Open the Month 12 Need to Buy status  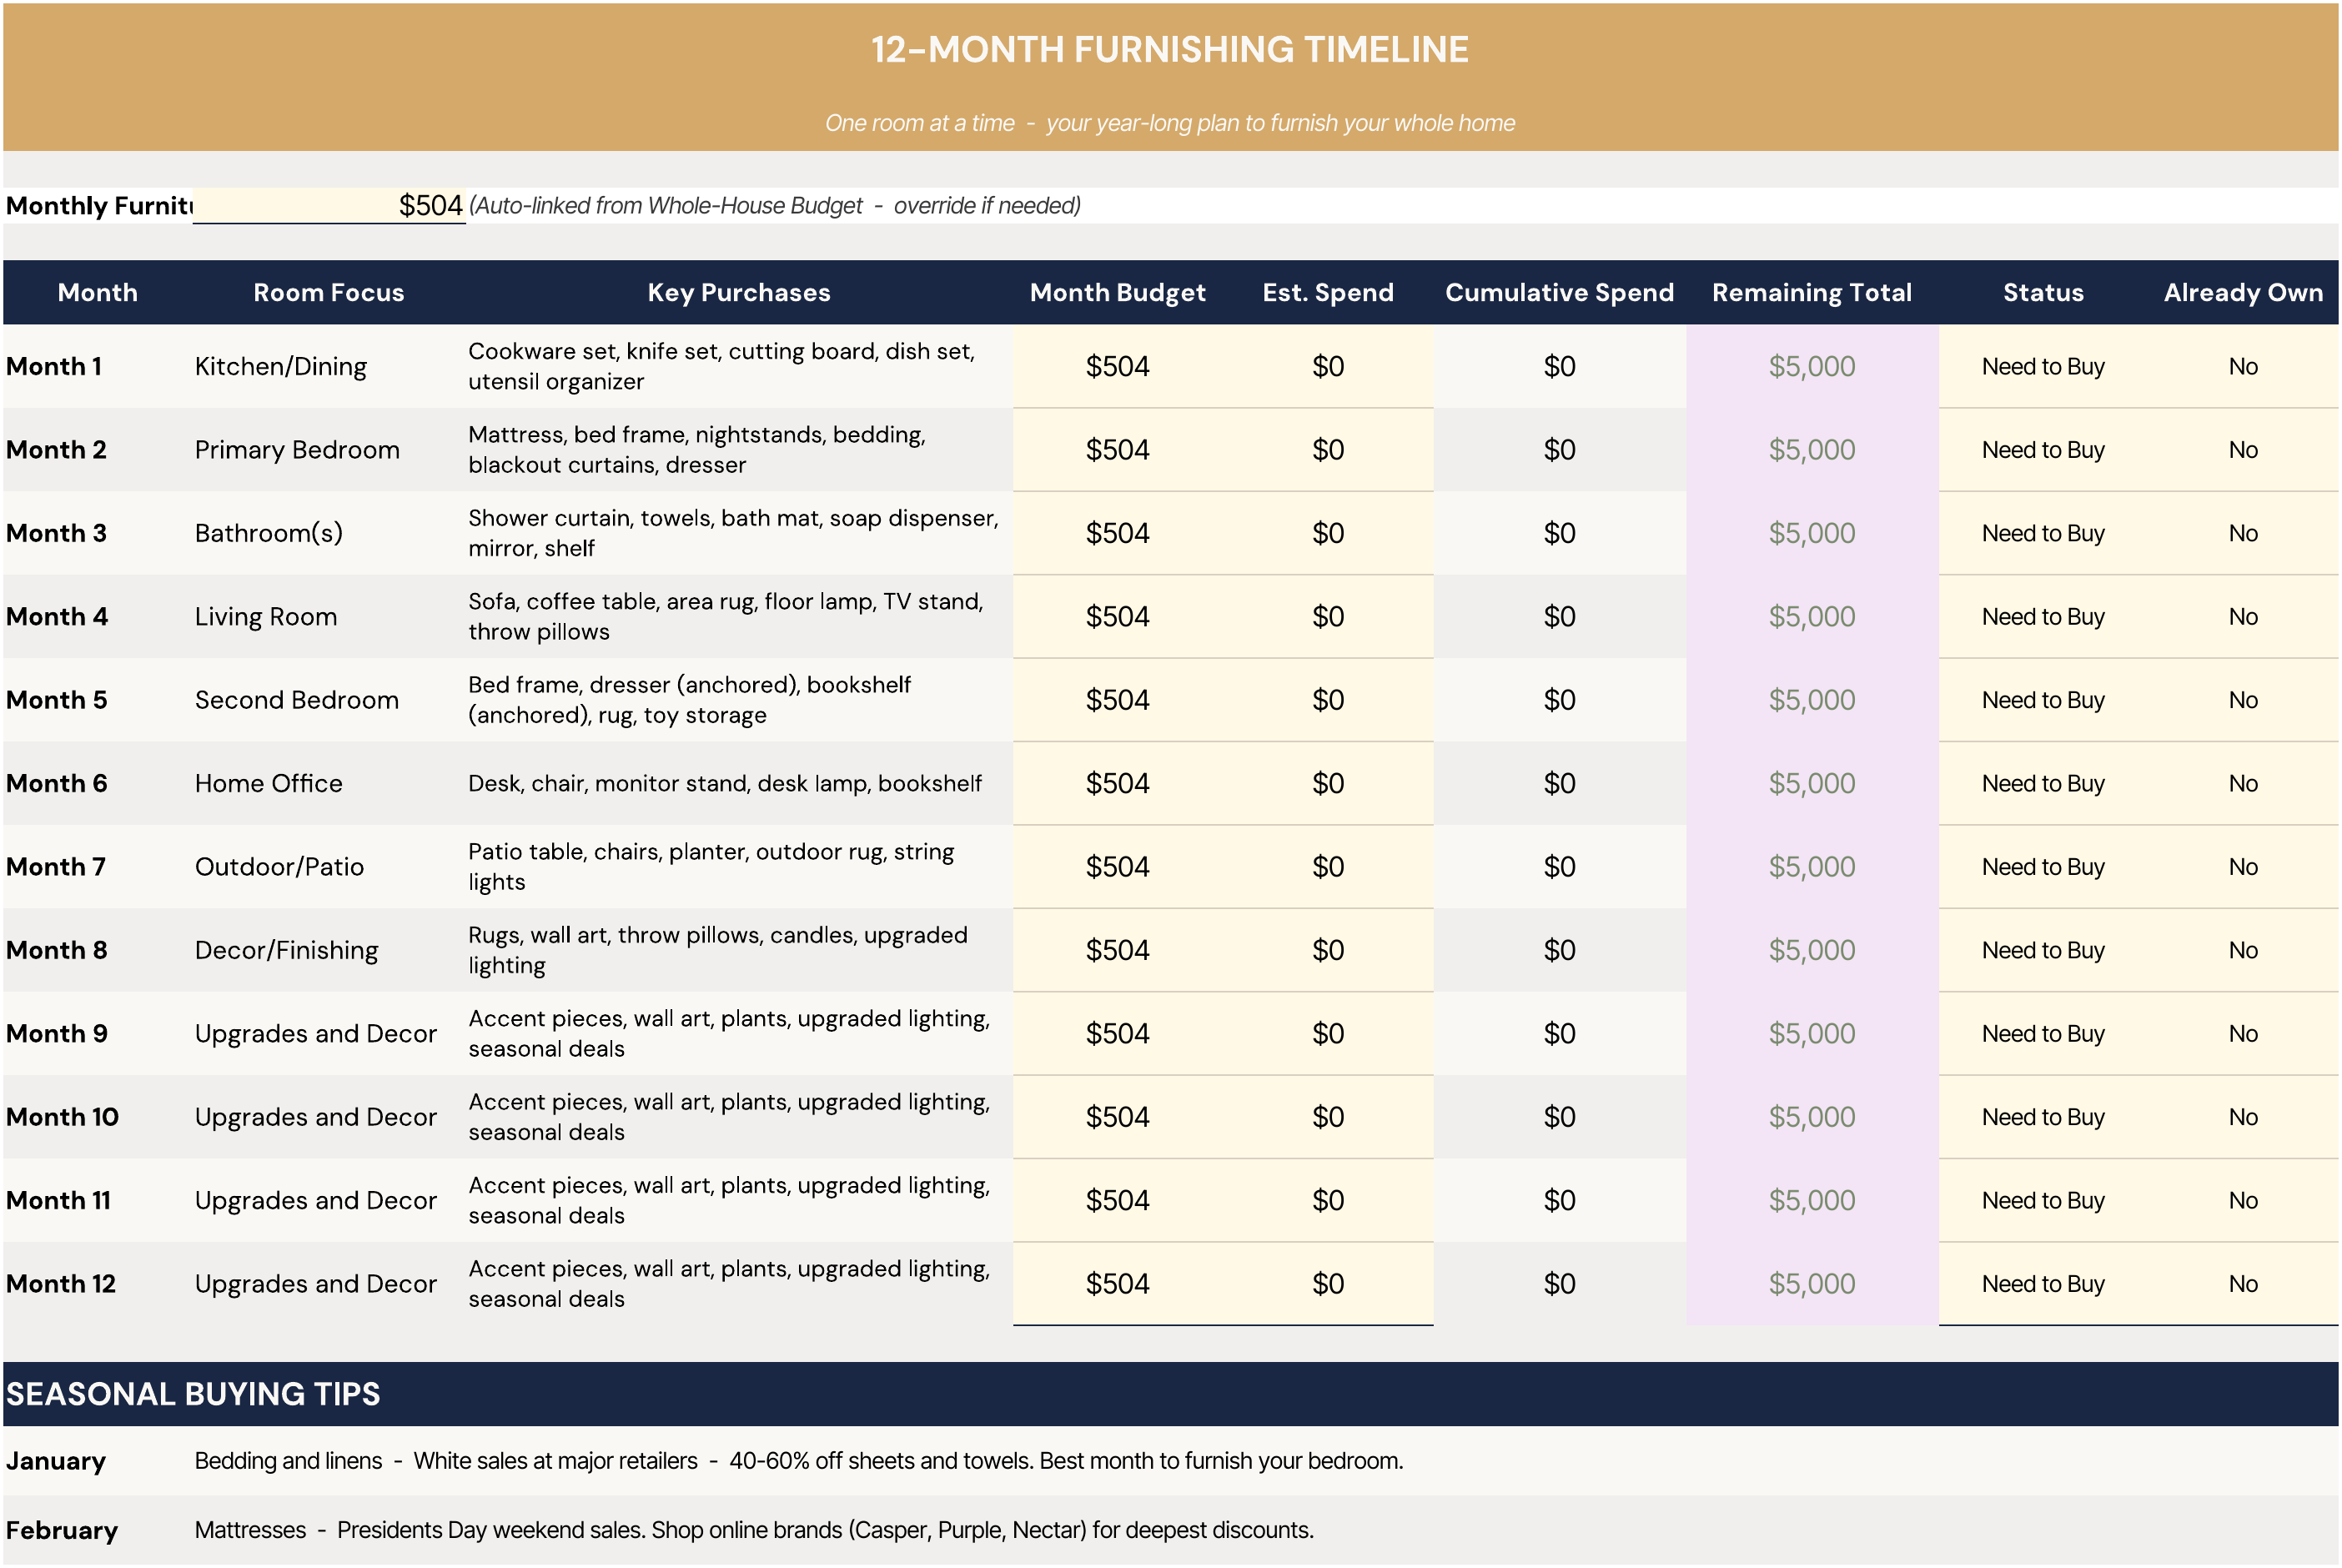2043,1283
